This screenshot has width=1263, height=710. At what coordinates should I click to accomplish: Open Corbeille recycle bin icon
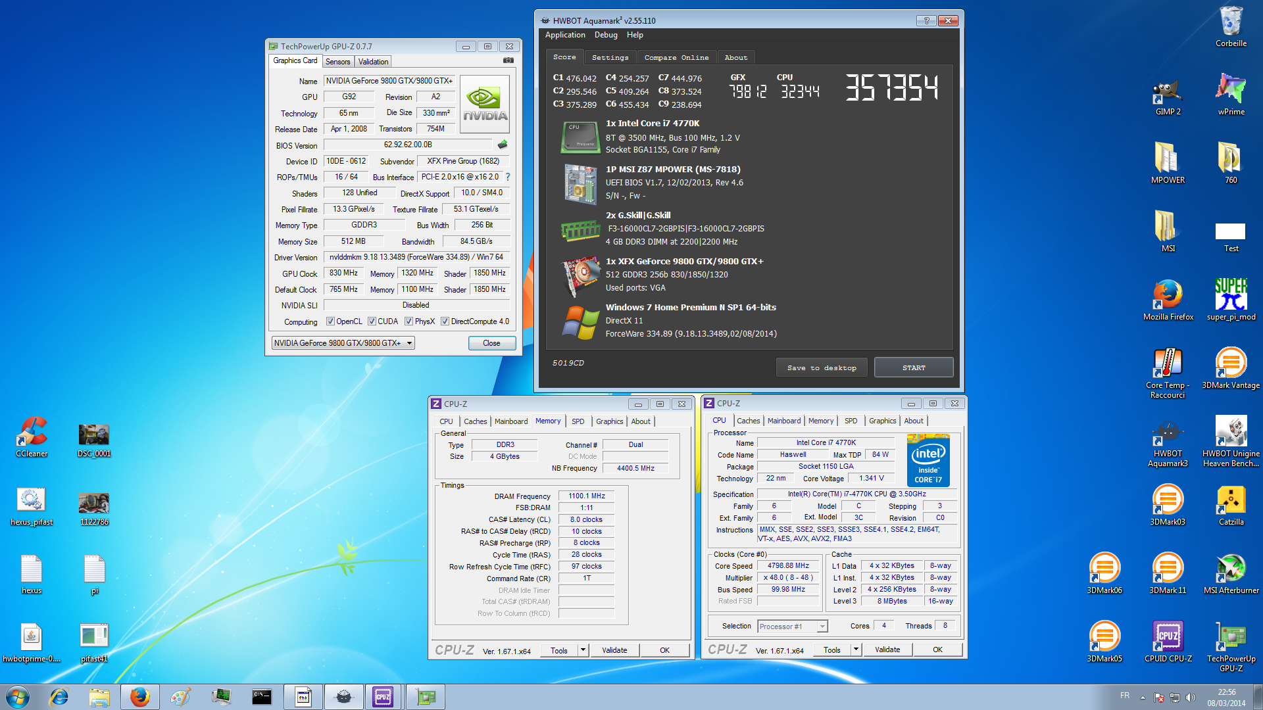tap(1231, 27)
